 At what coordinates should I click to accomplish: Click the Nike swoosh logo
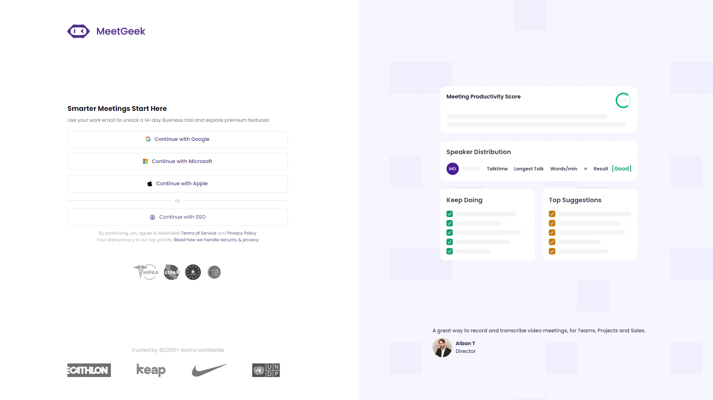click(x=209, y=370)
